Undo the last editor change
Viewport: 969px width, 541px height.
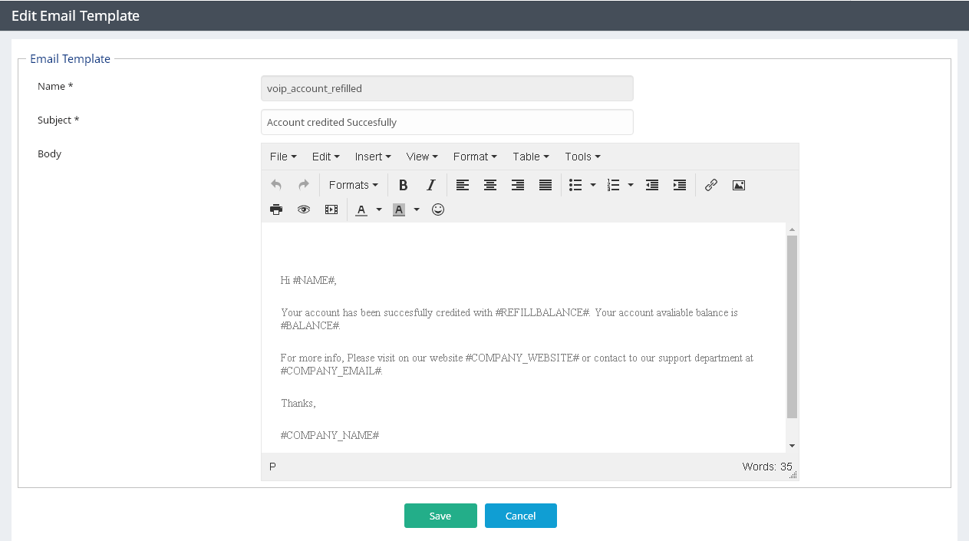pyautogui.click(x=276, y=185)
